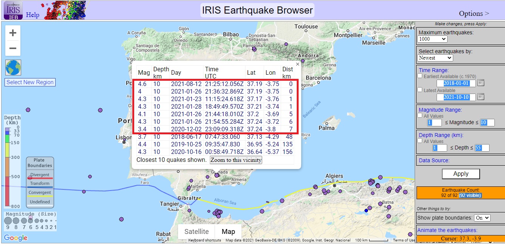
Task: Toggle Earliest Available checkbox
Action: [x=420, y=76]
